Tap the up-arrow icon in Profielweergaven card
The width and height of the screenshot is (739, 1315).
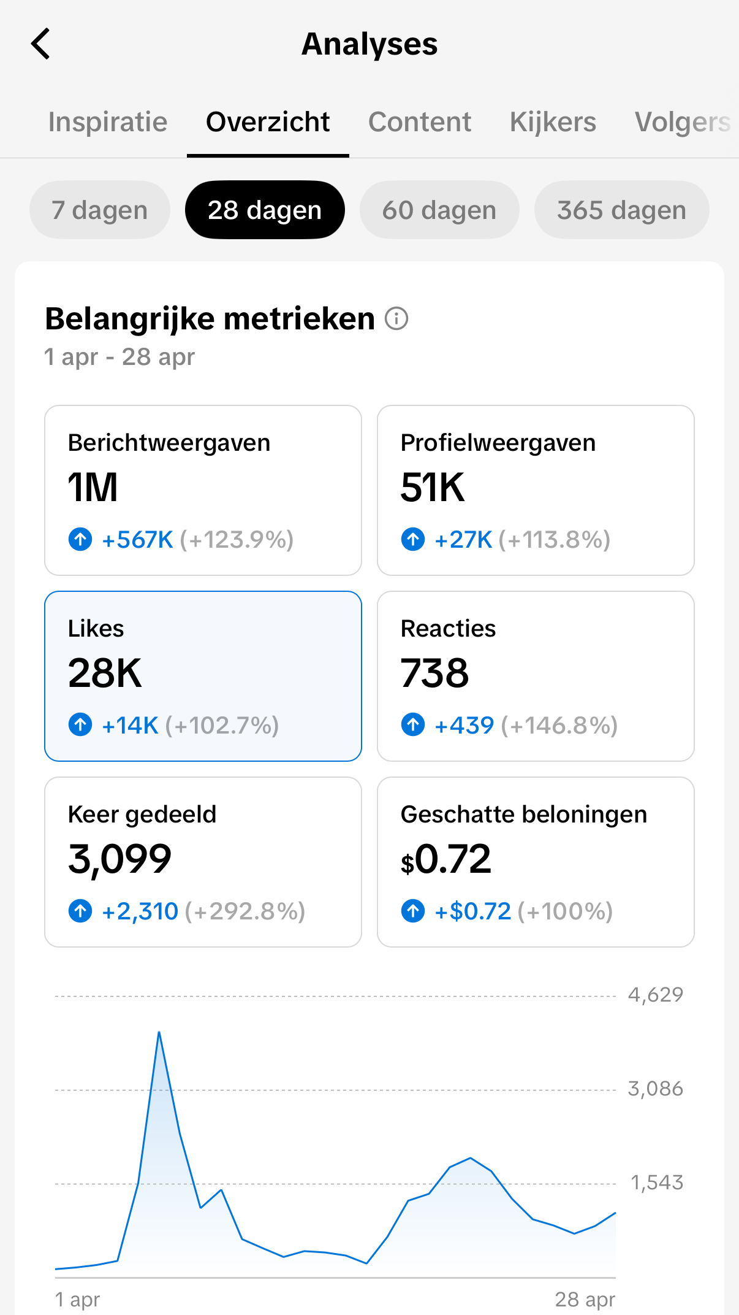[x=413, y=540]
